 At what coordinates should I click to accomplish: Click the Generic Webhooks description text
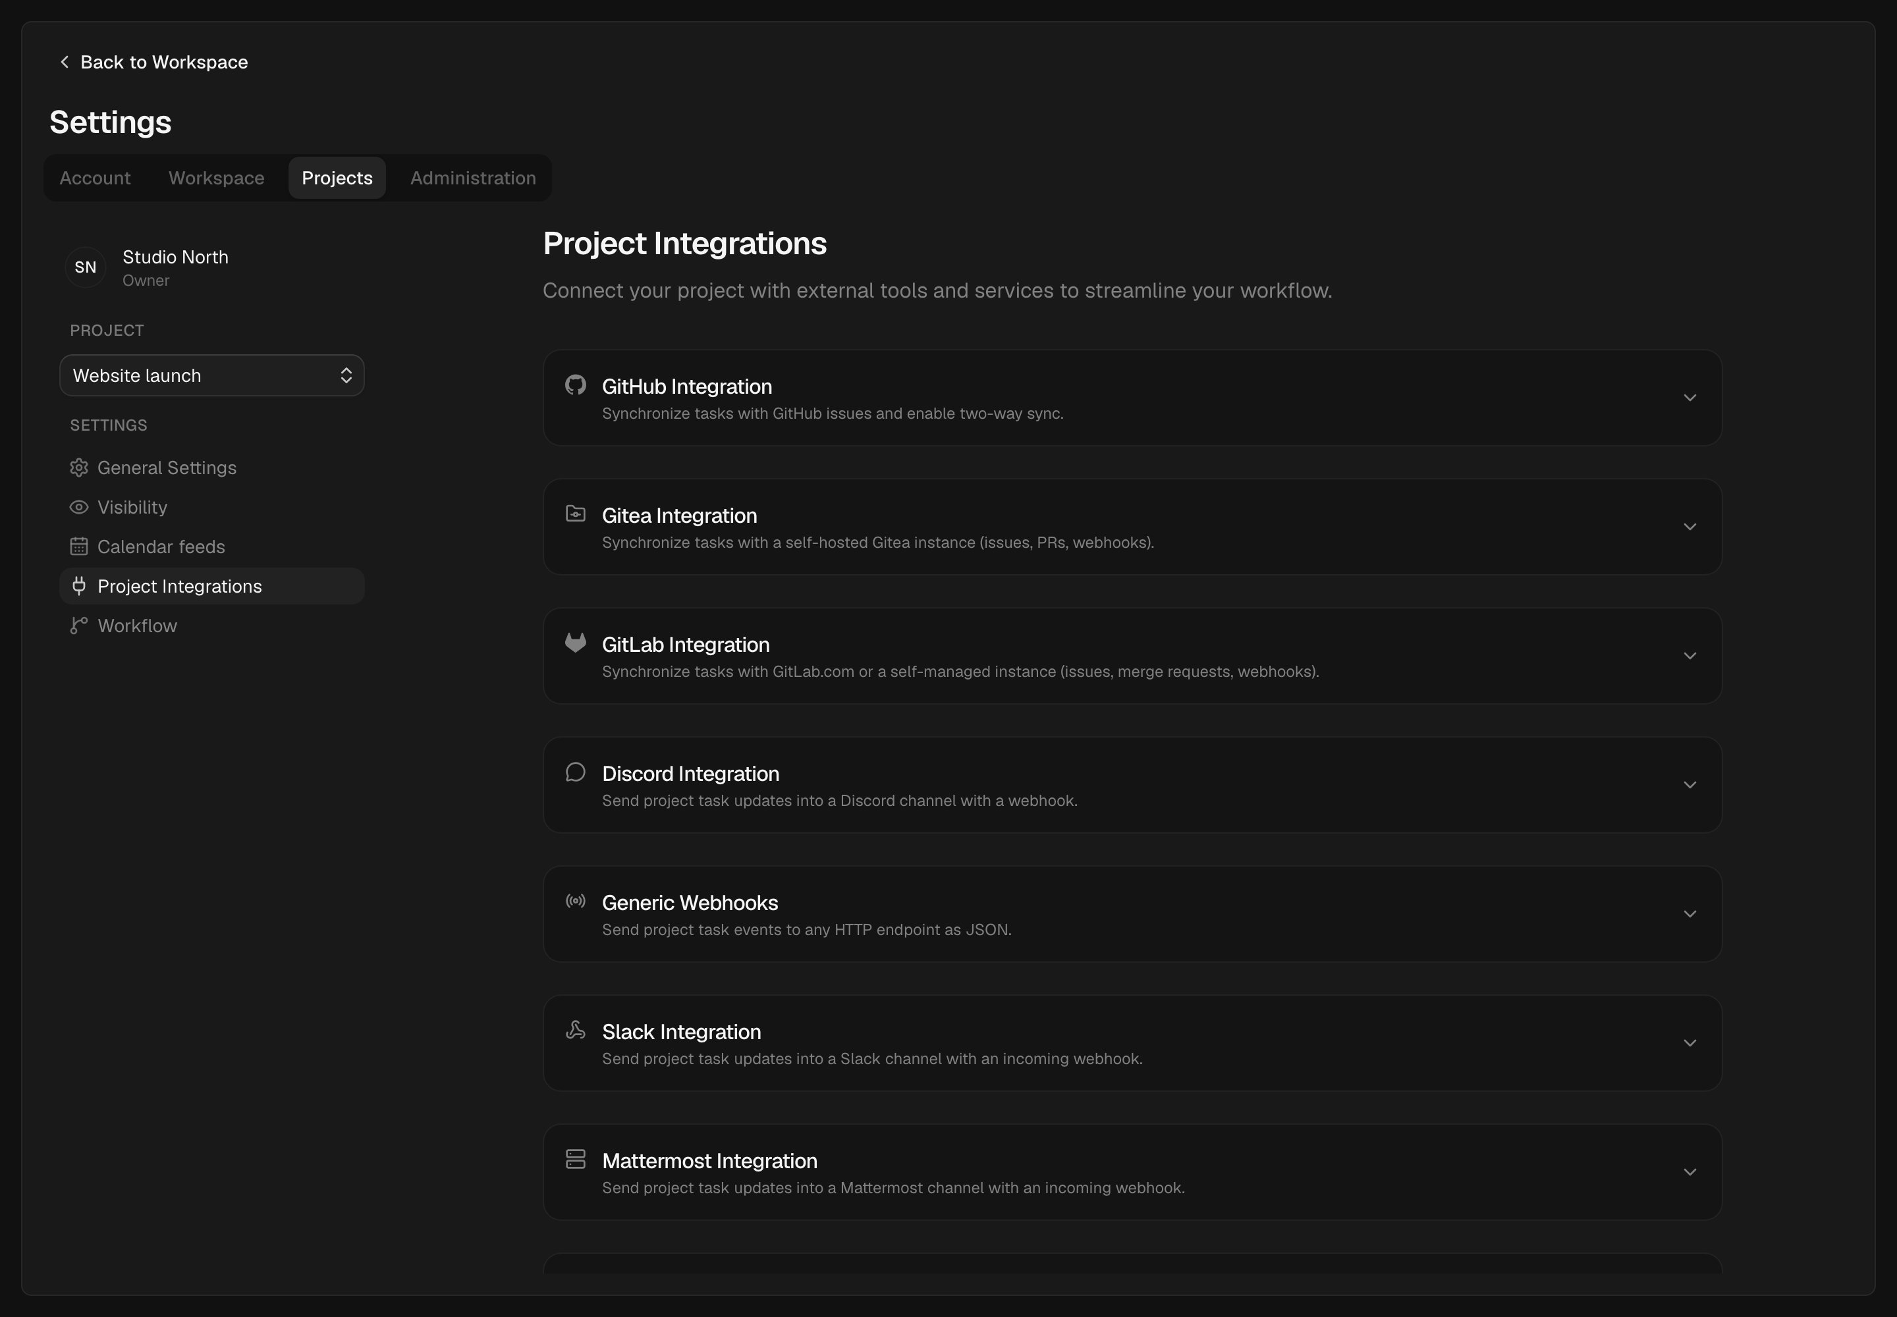coord(806,930)
